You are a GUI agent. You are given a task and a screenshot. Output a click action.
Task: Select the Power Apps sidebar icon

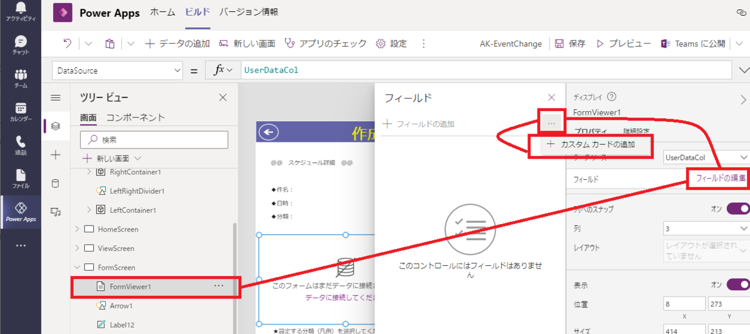21,212
